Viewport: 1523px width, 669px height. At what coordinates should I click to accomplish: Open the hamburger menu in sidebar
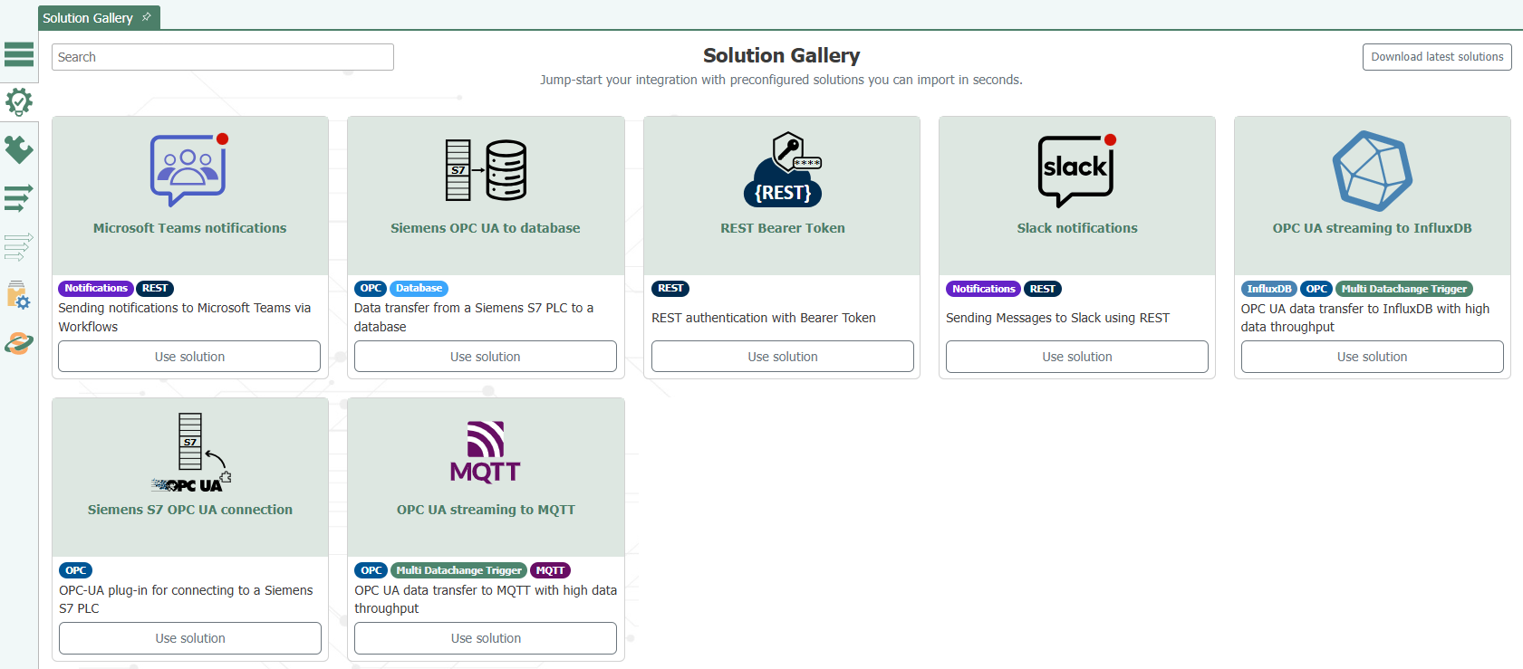[19, 54]
